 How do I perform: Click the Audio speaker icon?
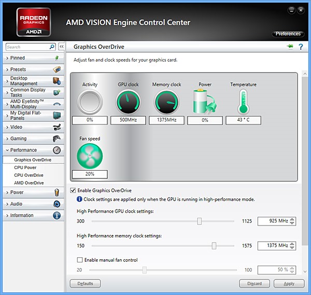57,204
